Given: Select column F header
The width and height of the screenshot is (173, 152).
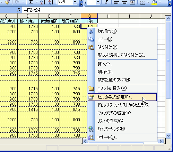Looking at the screenshot, I should (x=70, y=16).
